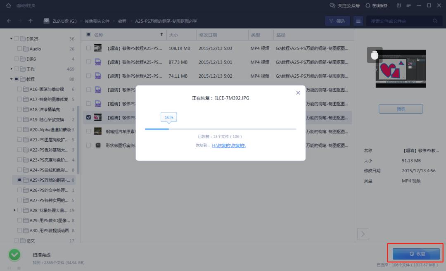The width and height of the screenshot is (446, 271).
Task: Check the 87.73 MB video file checkbox
Action: (x=88, y=62)
